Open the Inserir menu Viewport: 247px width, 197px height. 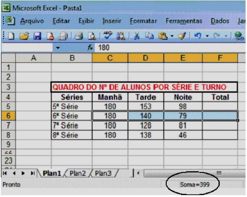tap(112, 21)
